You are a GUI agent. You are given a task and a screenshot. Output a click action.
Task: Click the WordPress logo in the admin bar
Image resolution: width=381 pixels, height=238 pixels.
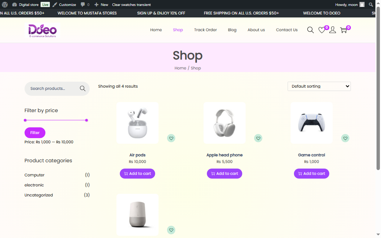[x=4, y=4]
